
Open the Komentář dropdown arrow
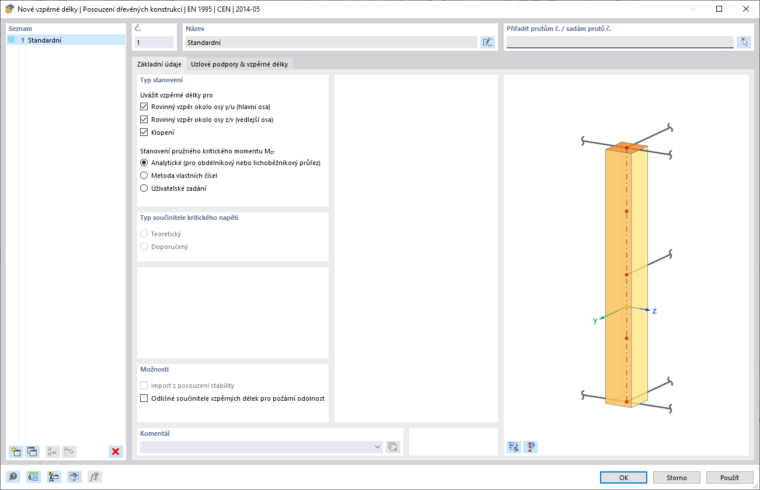point(377,447)
